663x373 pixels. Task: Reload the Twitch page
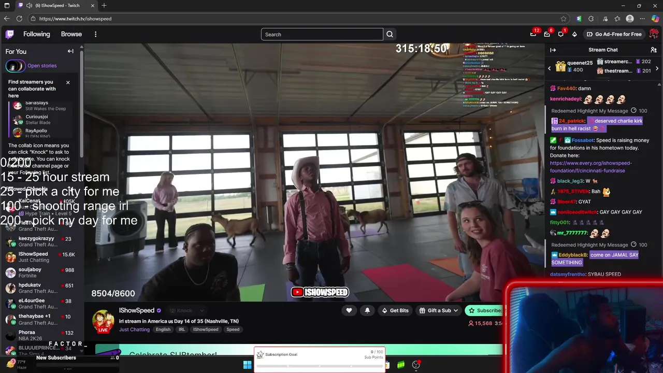pos(19,19)
